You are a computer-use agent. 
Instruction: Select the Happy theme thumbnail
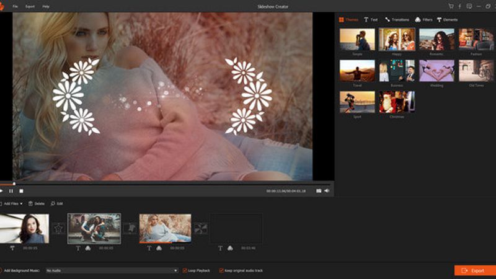(x=397, y=40)
